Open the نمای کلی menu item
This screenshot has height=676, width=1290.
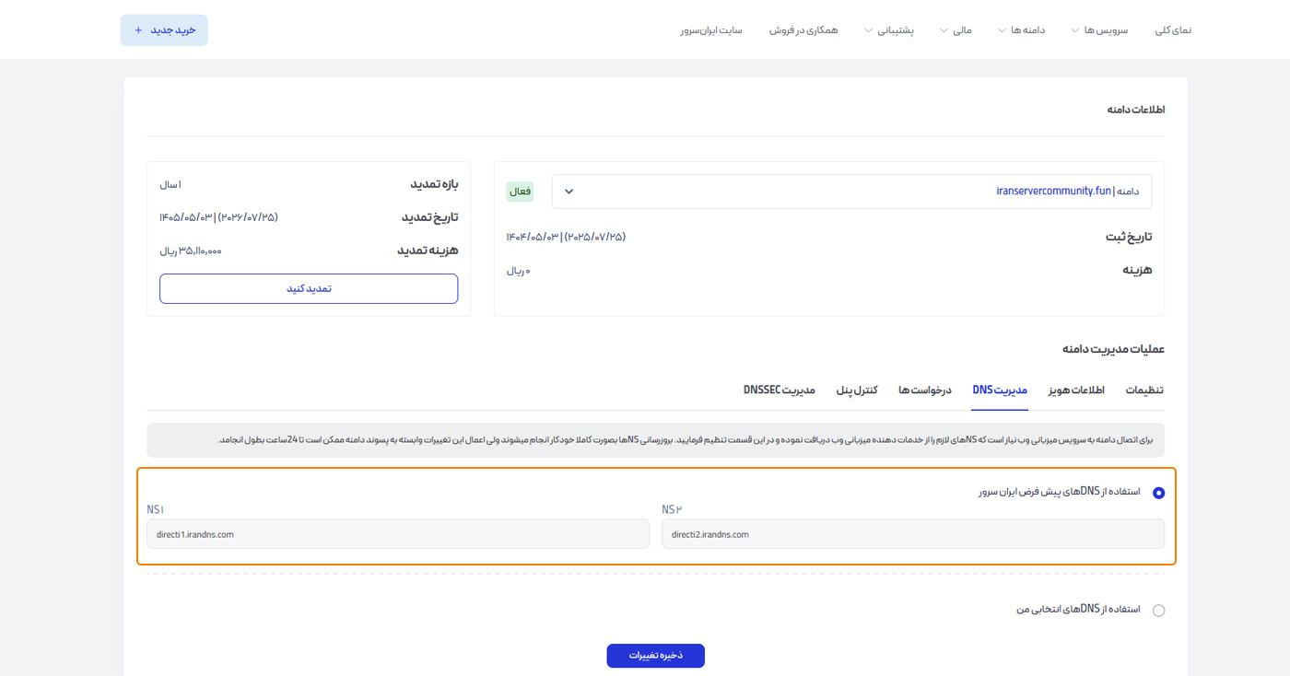coord(1173,30)
